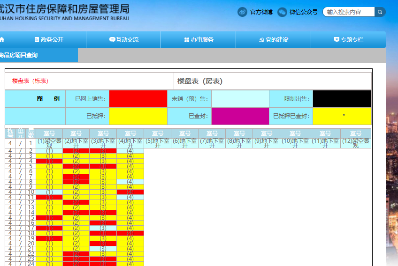Viewport: 398px width, 266px height.
Task: Click the (1)架空景观 cell on floor 1
Action: click(49, 143)
